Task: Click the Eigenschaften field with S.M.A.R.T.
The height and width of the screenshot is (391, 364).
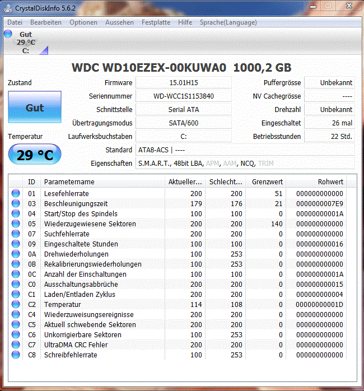Action: (x=245, y=164)
